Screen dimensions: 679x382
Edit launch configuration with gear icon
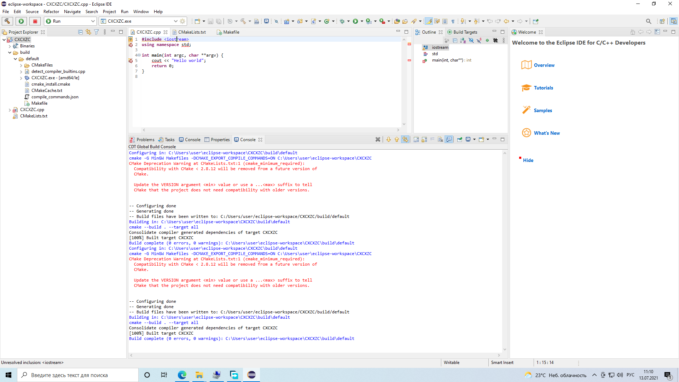(182, 21)
